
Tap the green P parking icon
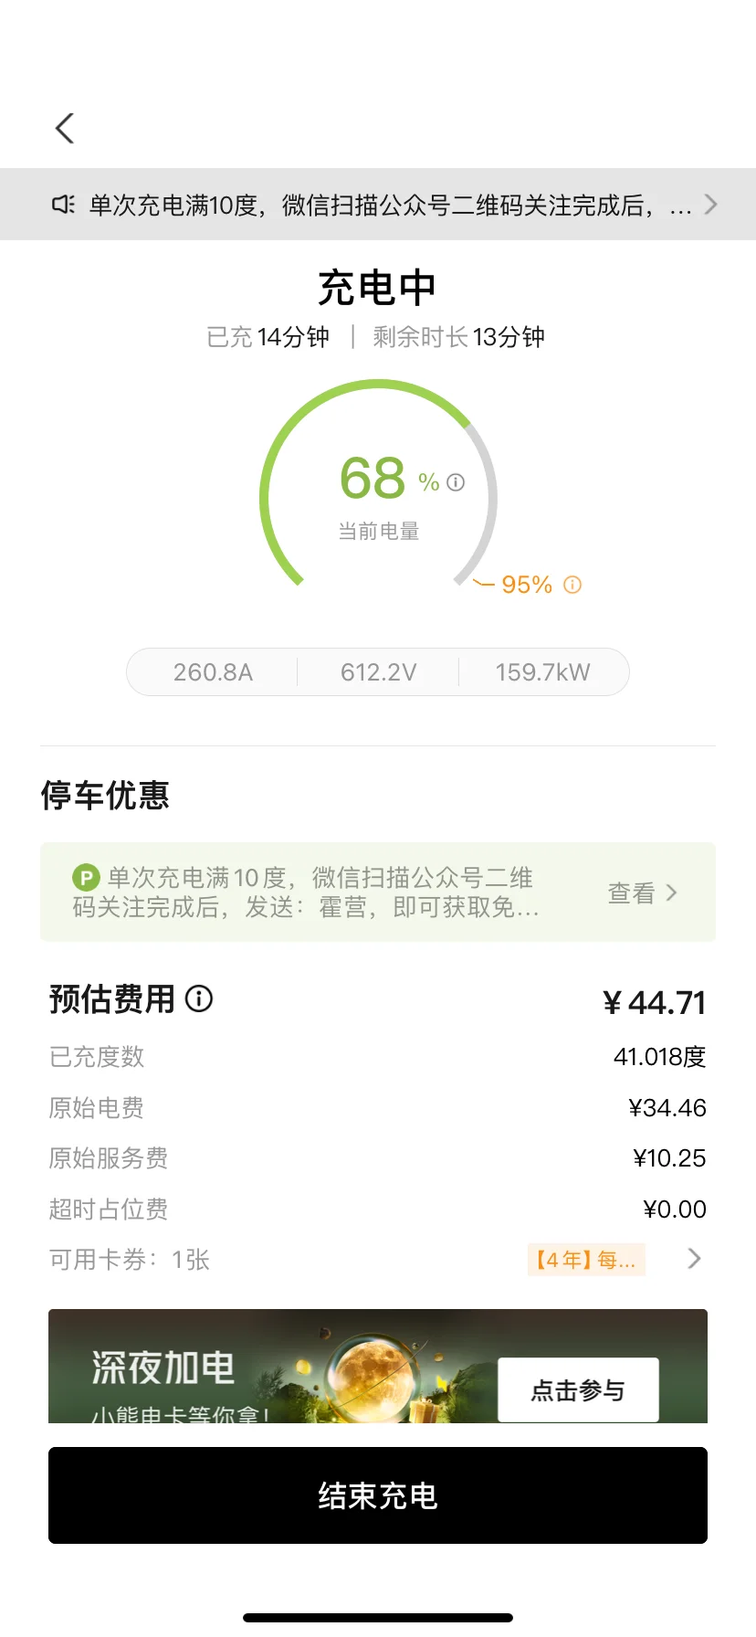coord(85,878)
